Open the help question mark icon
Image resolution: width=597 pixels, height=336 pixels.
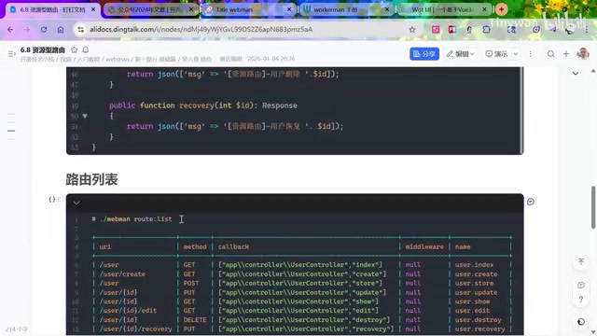pyautogui.click(x=581, y=300)
